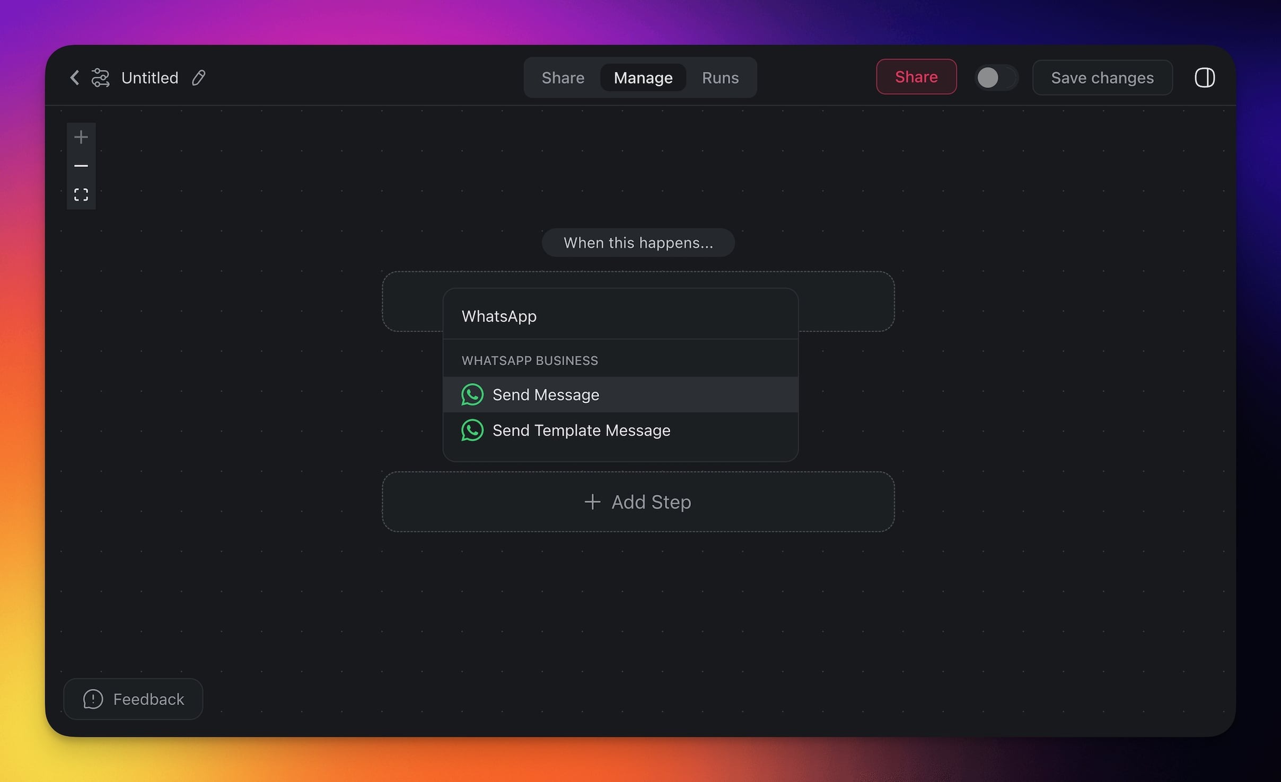Image resolution: width=1281 pixels, height=782 pixels.
Task: Click Add Step placeholder
Action: (x=638, y=502)
